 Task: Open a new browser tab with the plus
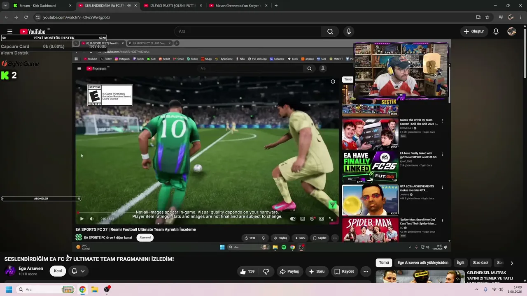pos(276,6)
